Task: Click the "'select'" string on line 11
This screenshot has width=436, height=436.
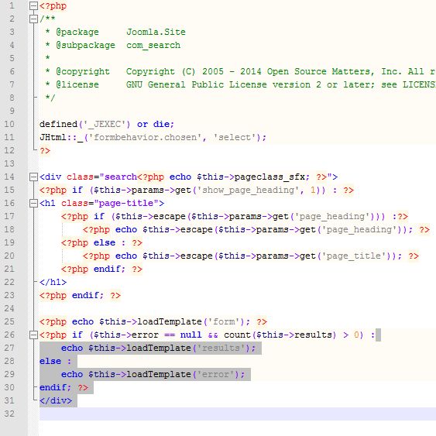Action: [x=235, y=137]
